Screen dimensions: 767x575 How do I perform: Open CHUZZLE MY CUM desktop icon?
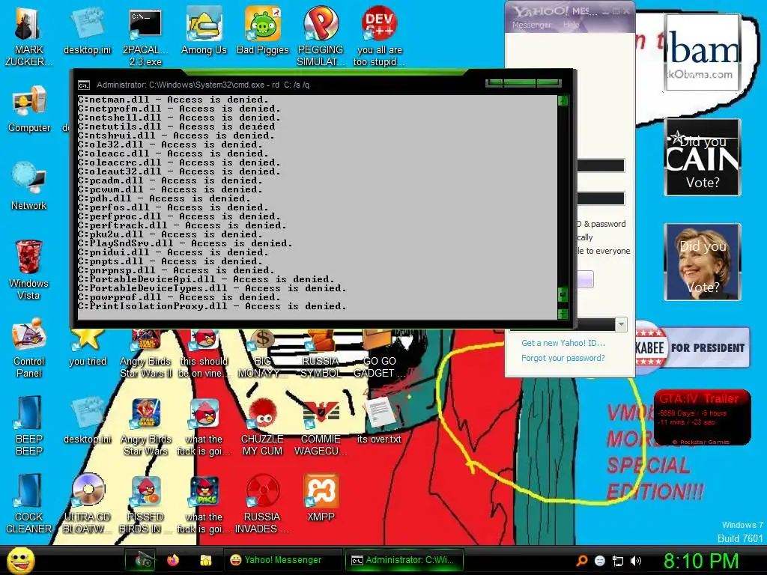tap(262, 428)
